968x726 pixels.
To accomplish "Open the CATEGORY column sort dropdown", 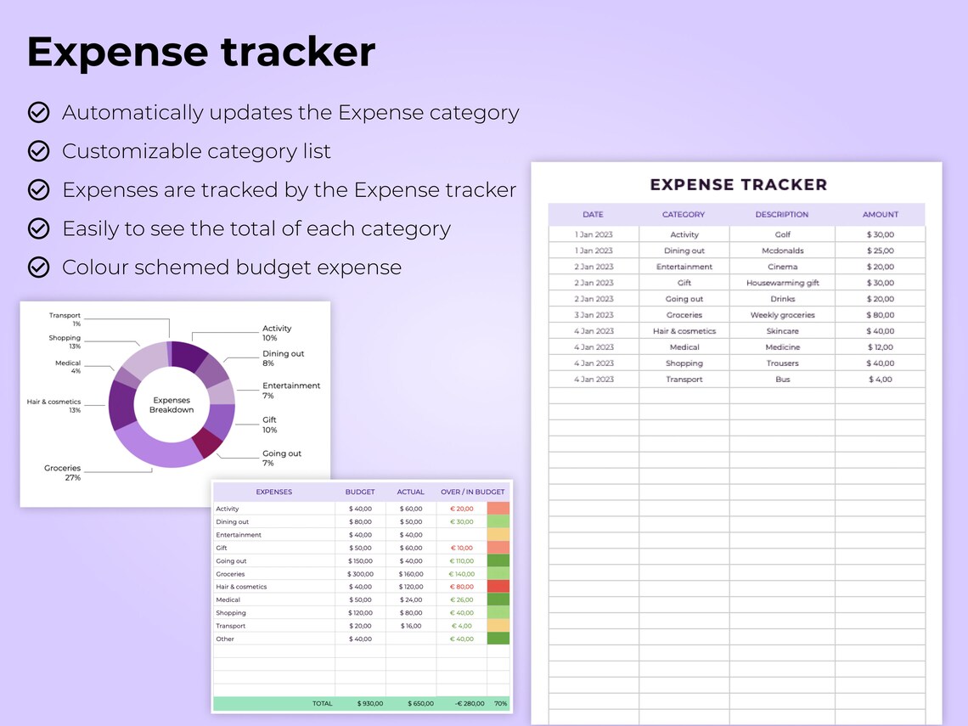I will [x=684, y=215].
